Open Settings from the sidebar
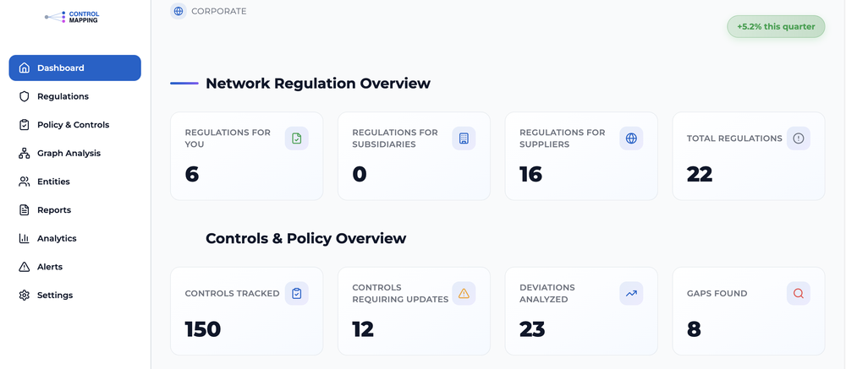 (x=55, y=296)
